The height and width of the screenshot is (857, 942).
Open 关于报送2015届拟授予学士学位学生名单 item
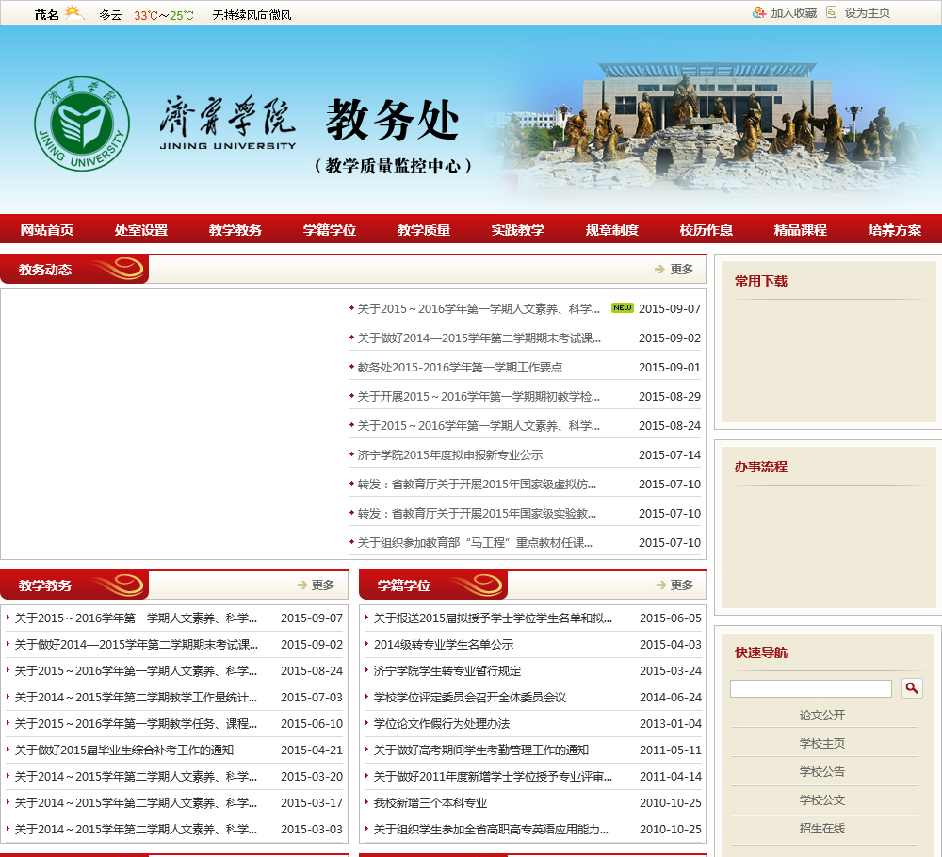(493, 618)
